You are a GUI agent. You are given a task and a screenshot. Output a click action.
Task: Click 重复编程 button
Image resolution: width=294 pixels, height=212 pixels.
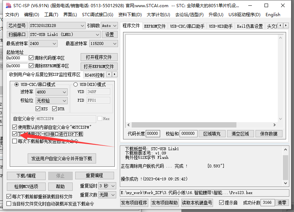point(95,175)
